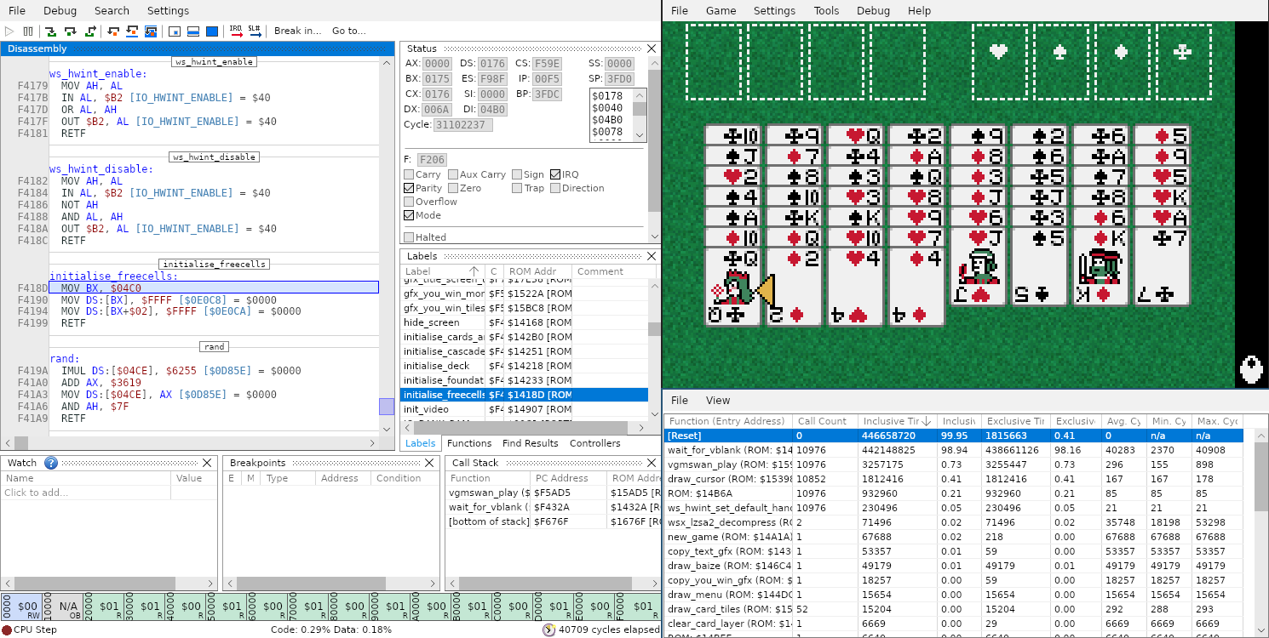Click the green Step Over icon
Image resolution: width=1269 pixels, height=638 pixels.
coord(70,31)
